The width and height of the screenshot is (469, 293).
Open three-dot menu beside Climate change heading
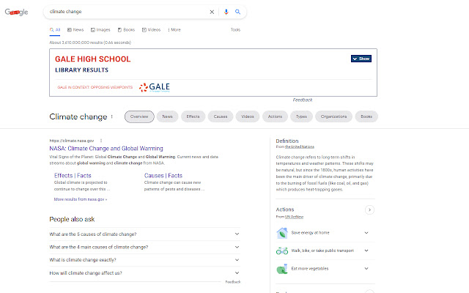112,116
